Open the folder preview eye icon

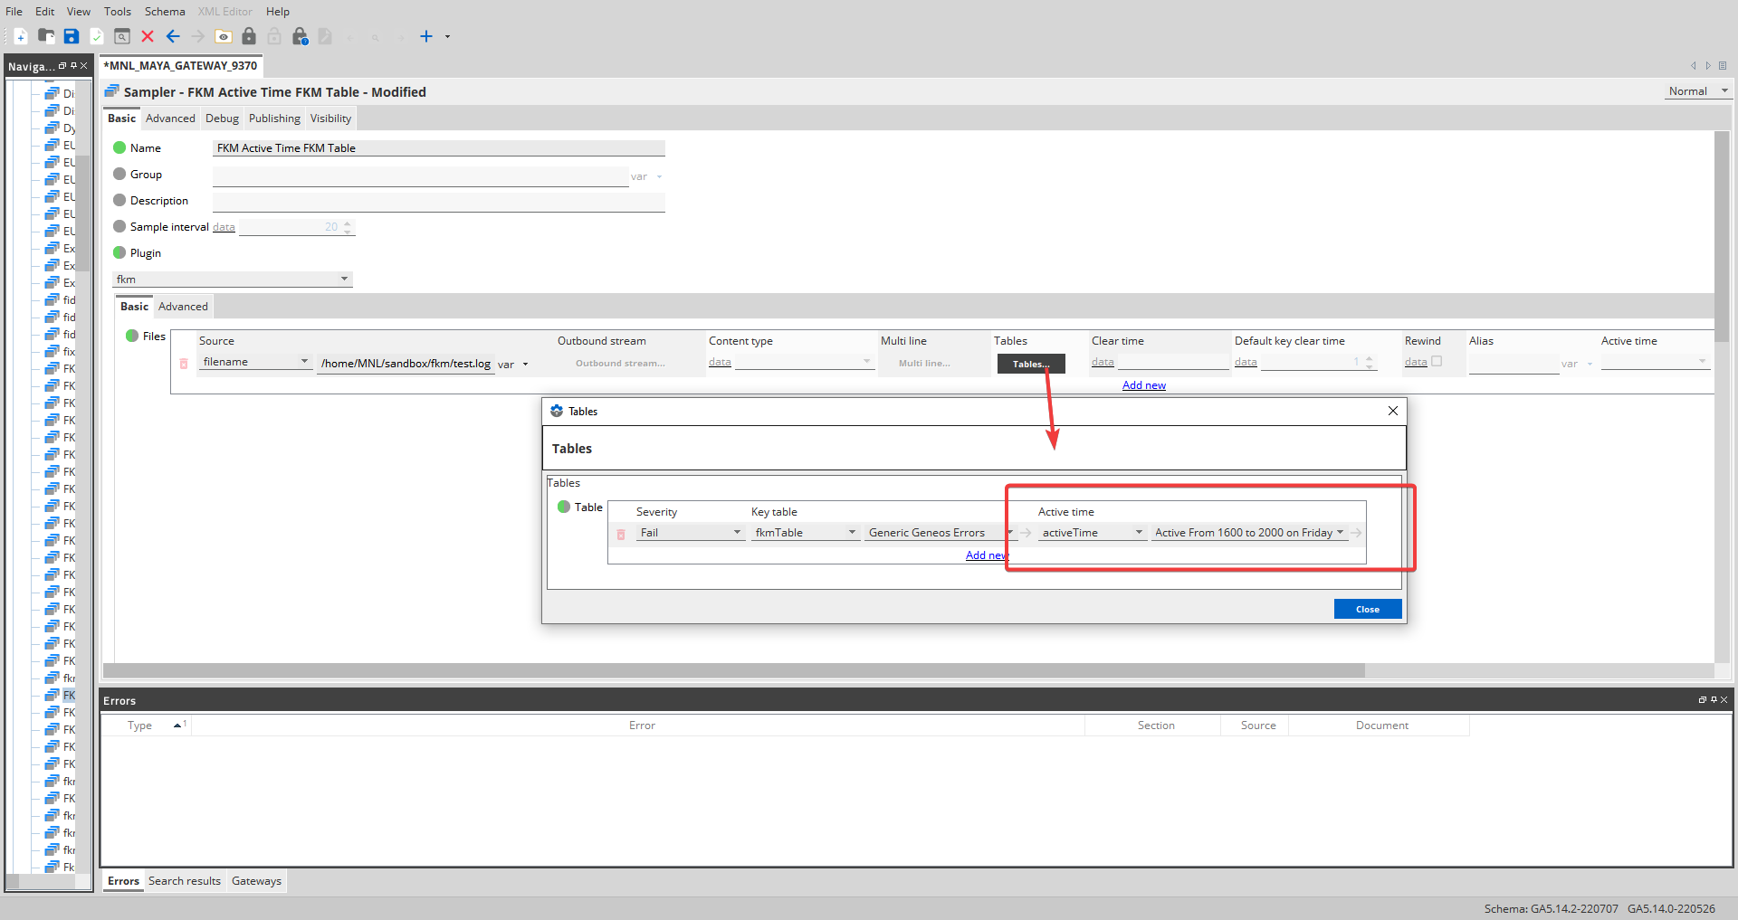(224, 36)
